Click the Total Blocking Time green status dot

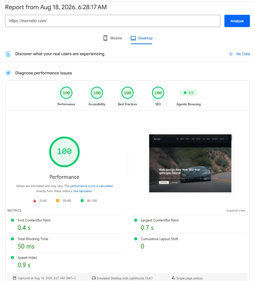[x=12, y=239]
